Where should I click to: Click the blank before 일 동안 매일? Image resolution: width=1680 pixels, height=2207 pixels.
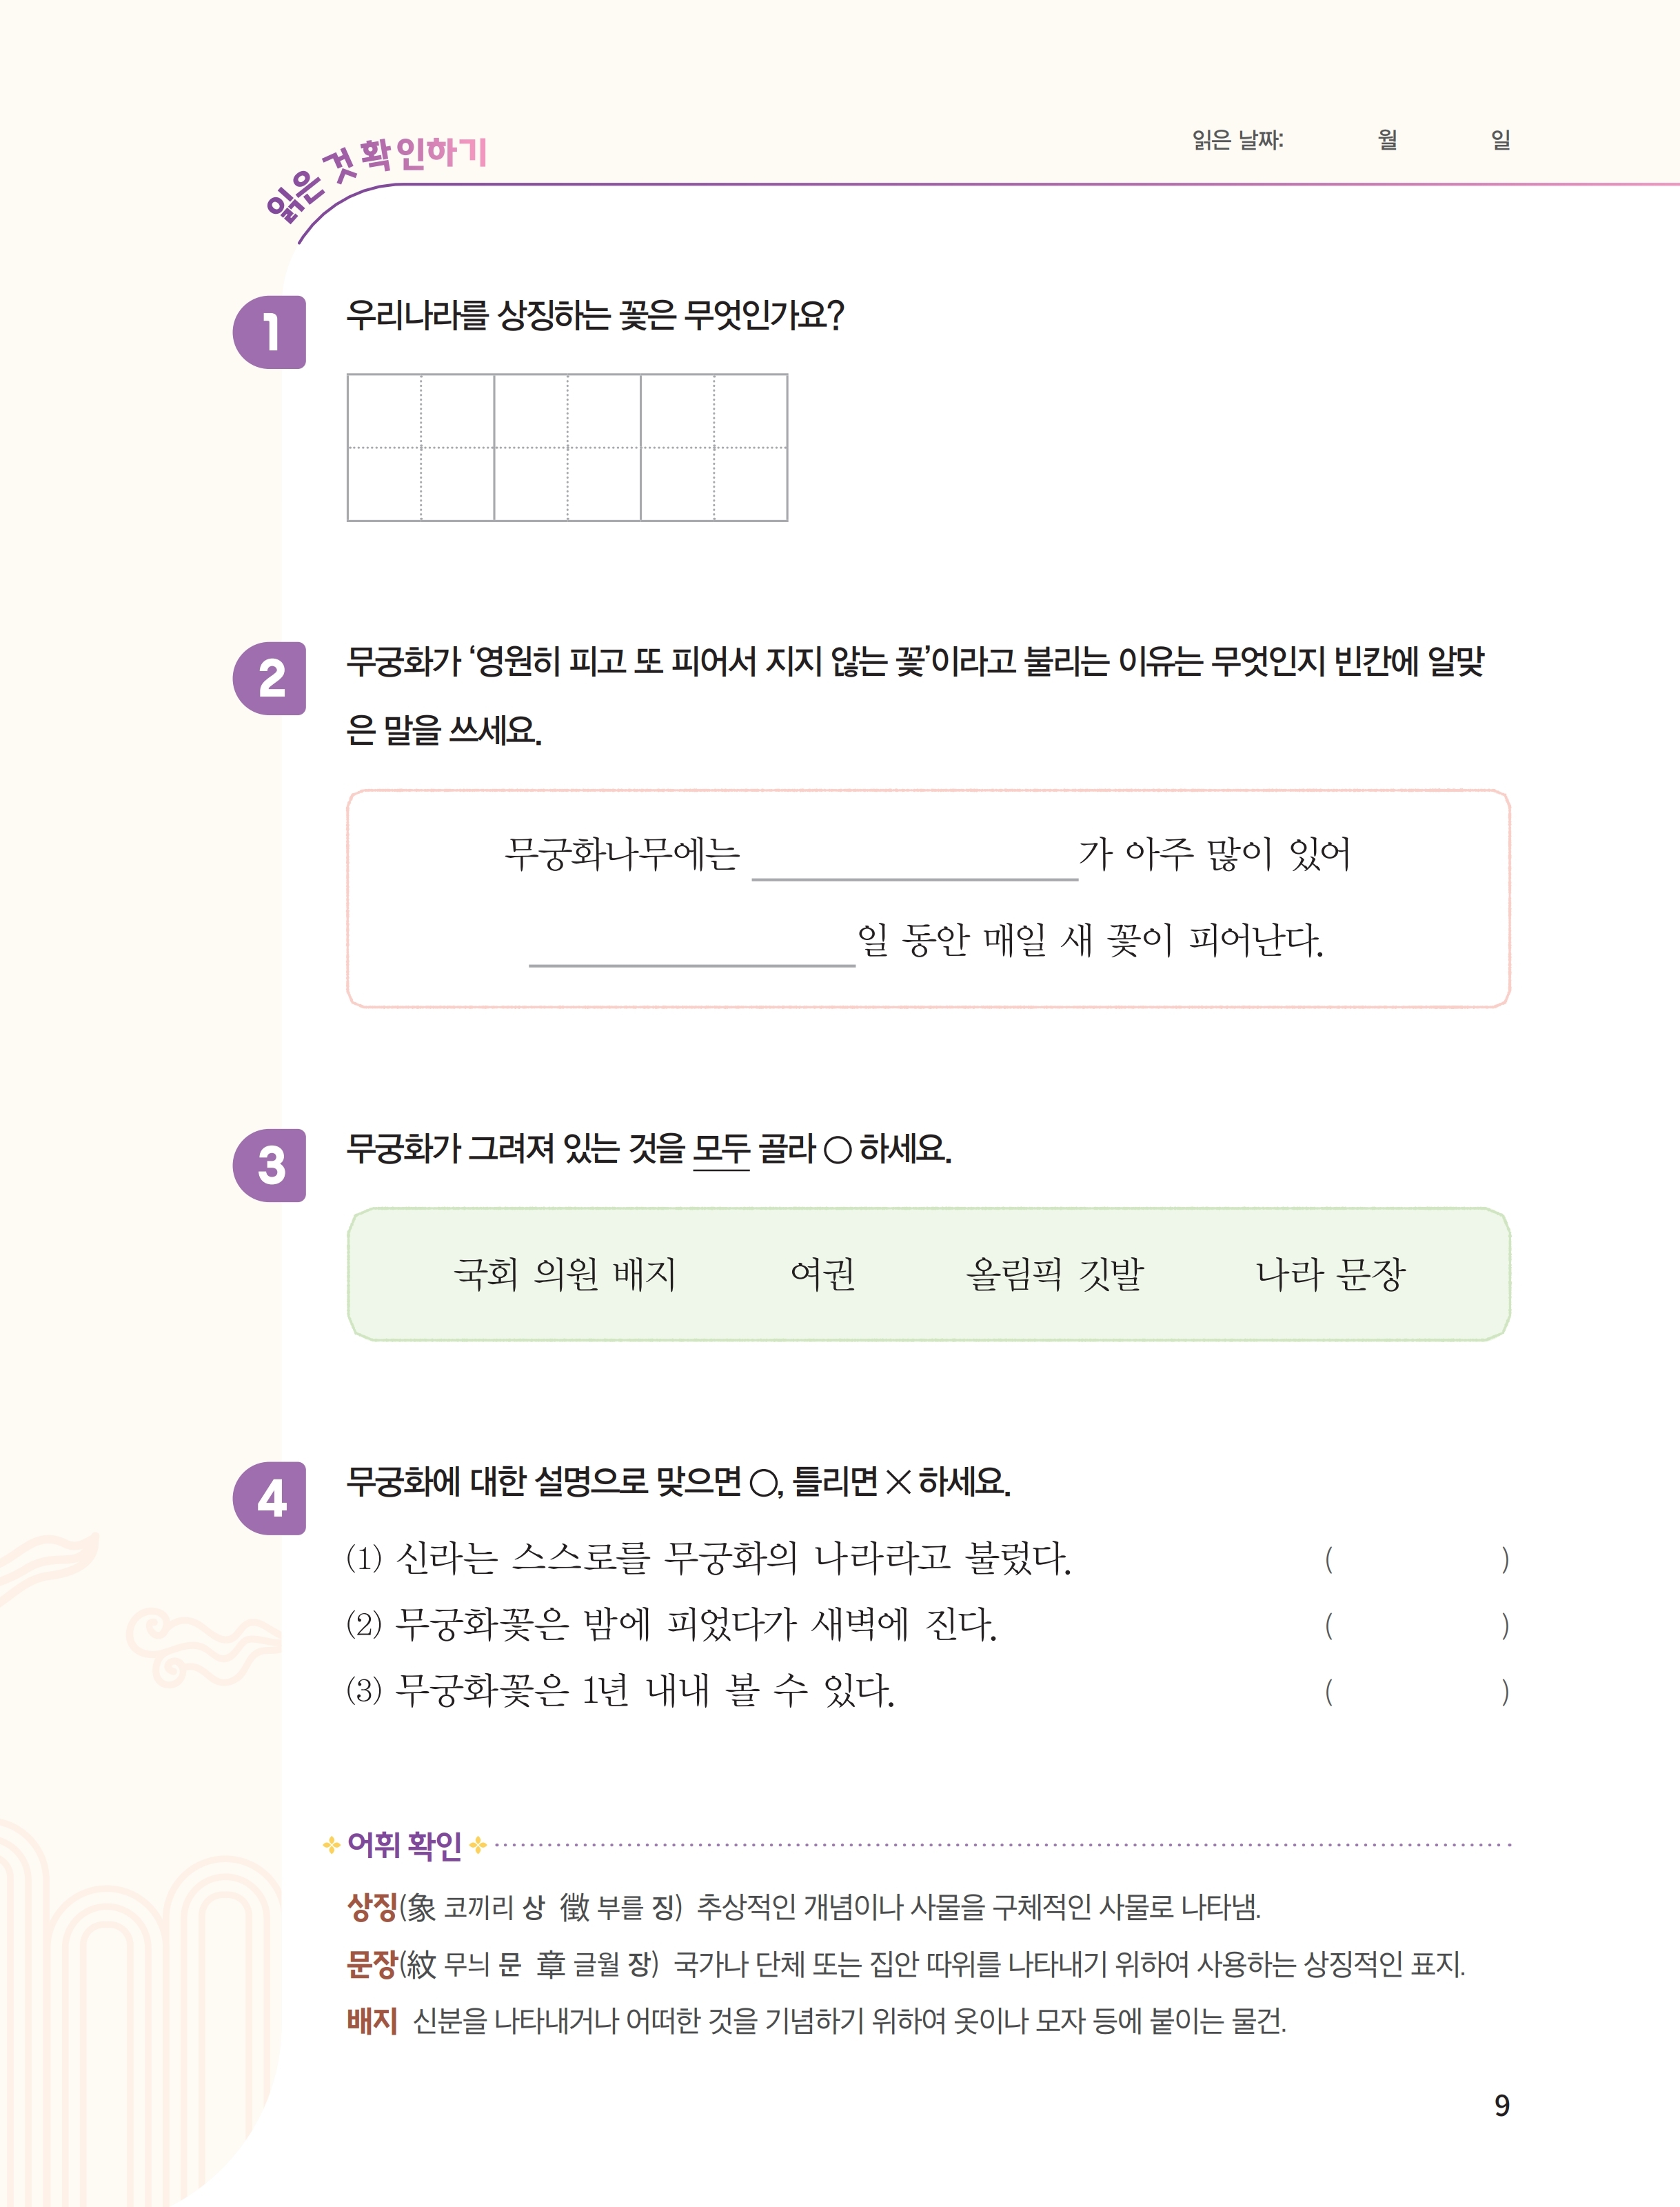(692, 944)
